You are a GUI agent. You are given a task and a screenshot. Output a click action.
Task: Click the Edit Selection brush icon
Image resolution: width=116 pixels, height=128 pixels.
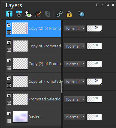(x=38, y=14)
